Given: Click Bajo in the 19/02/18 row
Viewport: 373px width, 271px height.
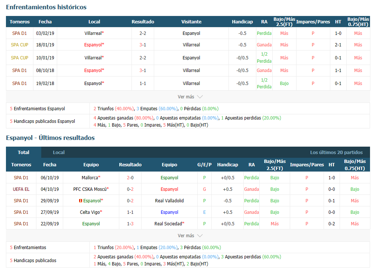Looking at the screenshot, I should pos(284,84).
